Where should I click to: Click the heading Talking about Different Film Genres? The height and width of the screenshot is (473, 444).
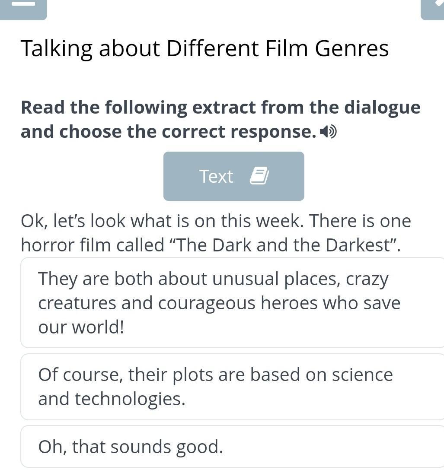(204, 48)
